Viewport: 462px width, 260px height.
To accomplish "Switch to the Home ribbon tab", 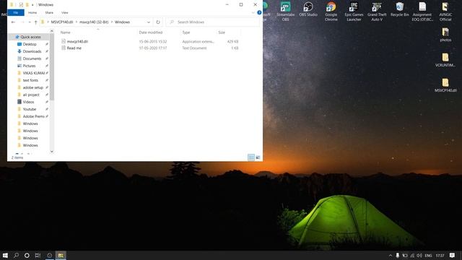I will click(32, 13).
